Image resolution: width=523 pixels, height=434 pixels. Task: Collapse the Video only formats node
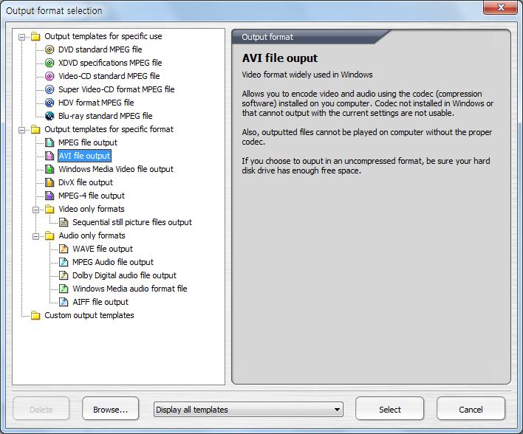(35, 210)
